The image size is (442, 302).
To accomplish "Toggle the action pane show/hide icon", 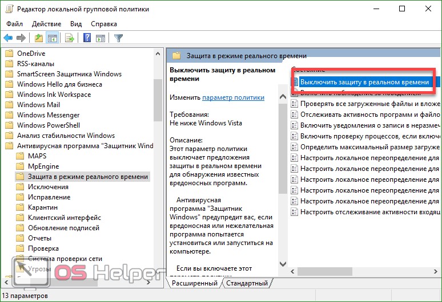I will point(101,38).
